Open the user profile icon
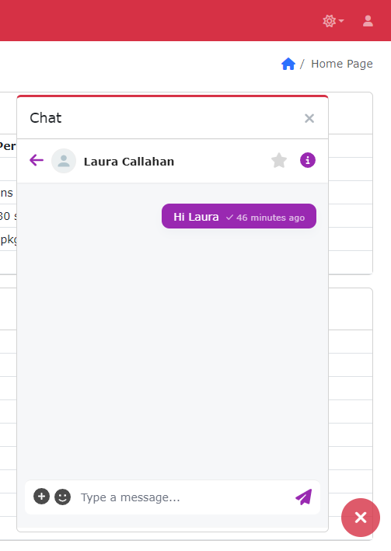 coord(368,21)
